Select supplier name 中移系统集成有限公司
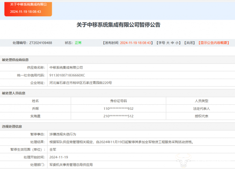The image size is (235, 169). pos(66,68)
